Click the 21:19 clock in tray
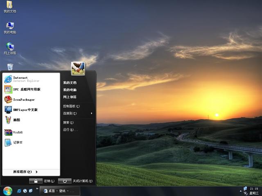This screenshot has height=196, width=262. (x=254, y=189)
